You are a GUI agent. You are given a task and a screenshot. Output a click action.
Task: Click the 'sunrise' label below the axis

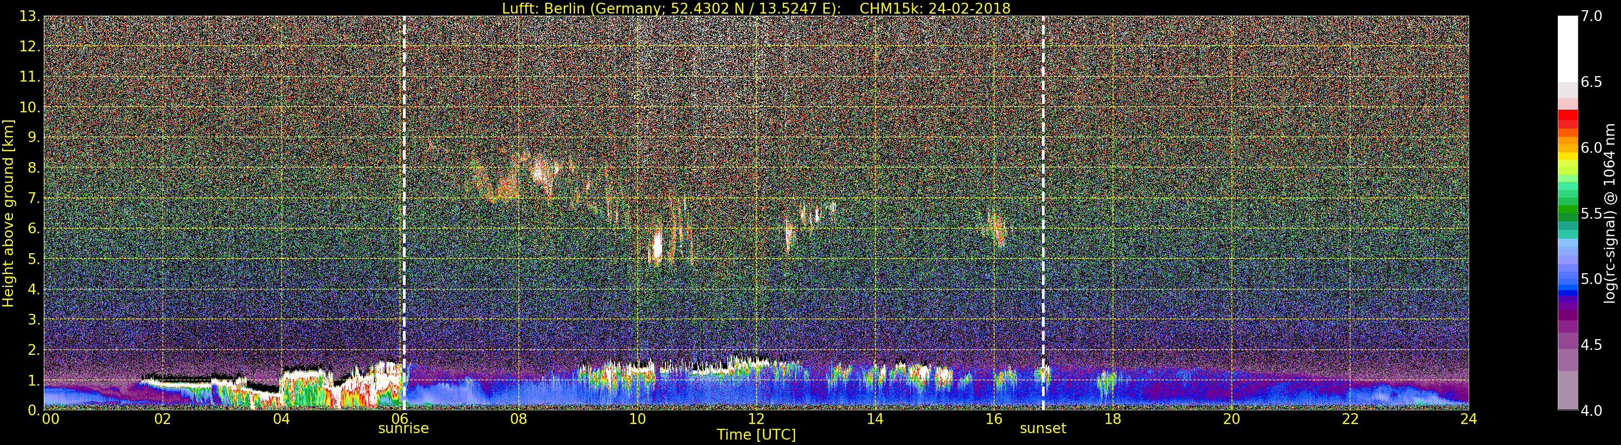[x=403, y=429]
